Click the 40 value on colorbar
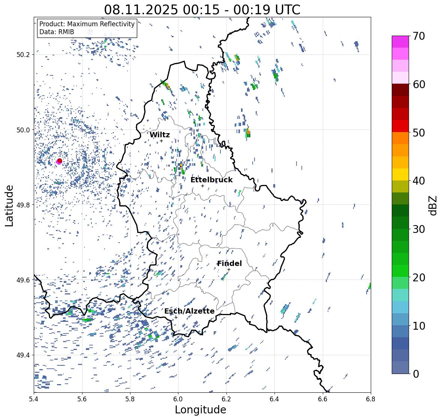This screenshot has width=442, height=419. [x=419, y=181]
